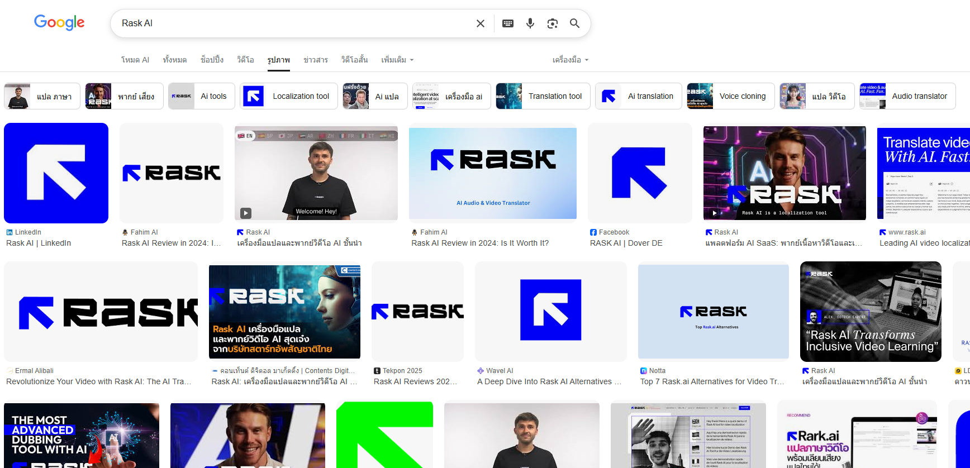
Task: Filter by Translation tool chip
Action: pyautogui.click(x=543, y=96)
